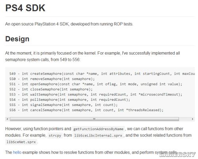
Task: Click the libSceLibcInternal.sprx inline code
Action: click(x=98, y=136)
